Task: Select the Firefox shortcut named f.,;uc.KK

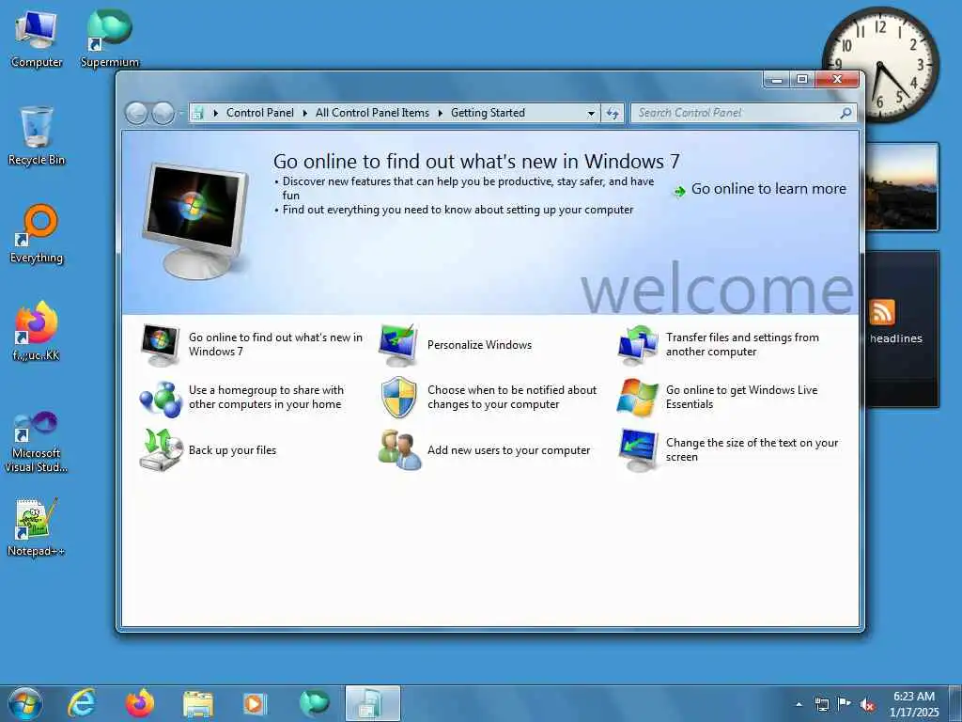Action: (37, 332)
